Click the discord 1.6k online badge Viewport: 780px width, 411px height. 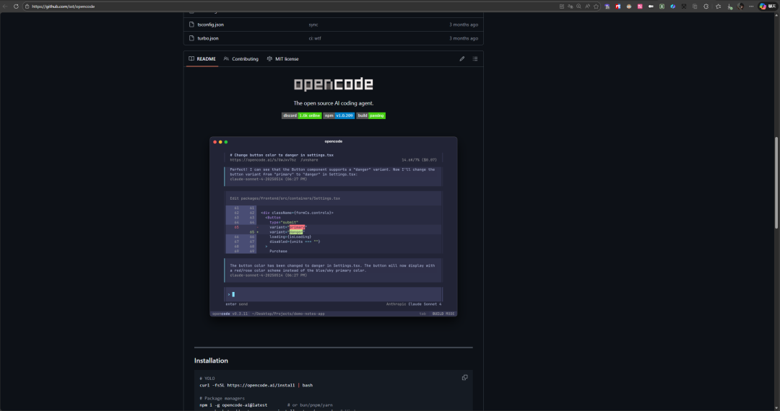point(301,115)
